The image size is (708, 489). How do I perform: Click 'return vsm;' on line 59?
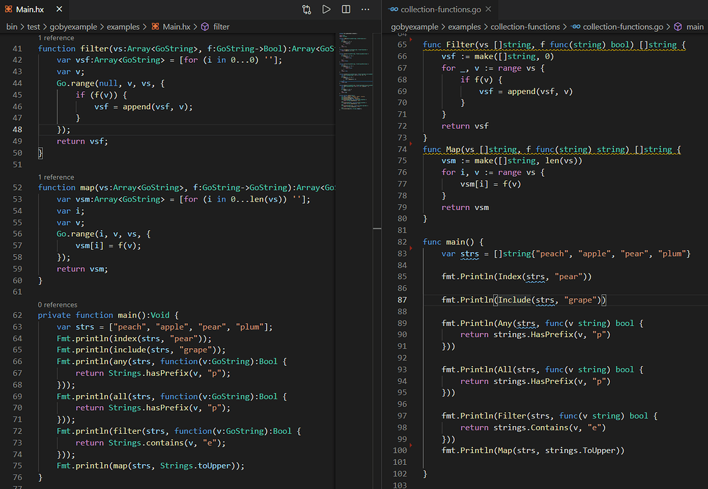coord(82,269)
